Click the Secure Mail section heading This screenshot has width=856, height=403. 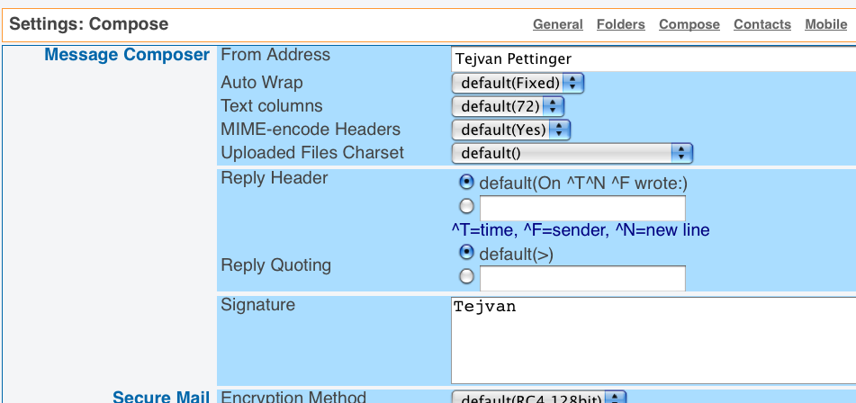(x=161, y=396)
